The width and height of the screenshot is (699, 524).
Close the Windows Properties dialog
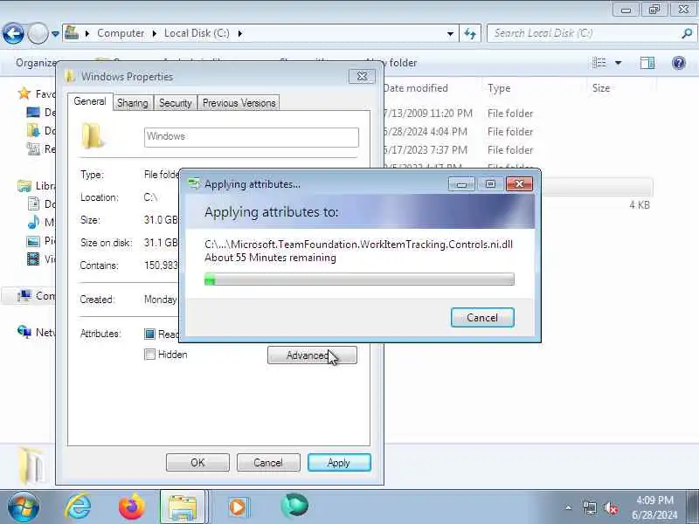(362, 76)
